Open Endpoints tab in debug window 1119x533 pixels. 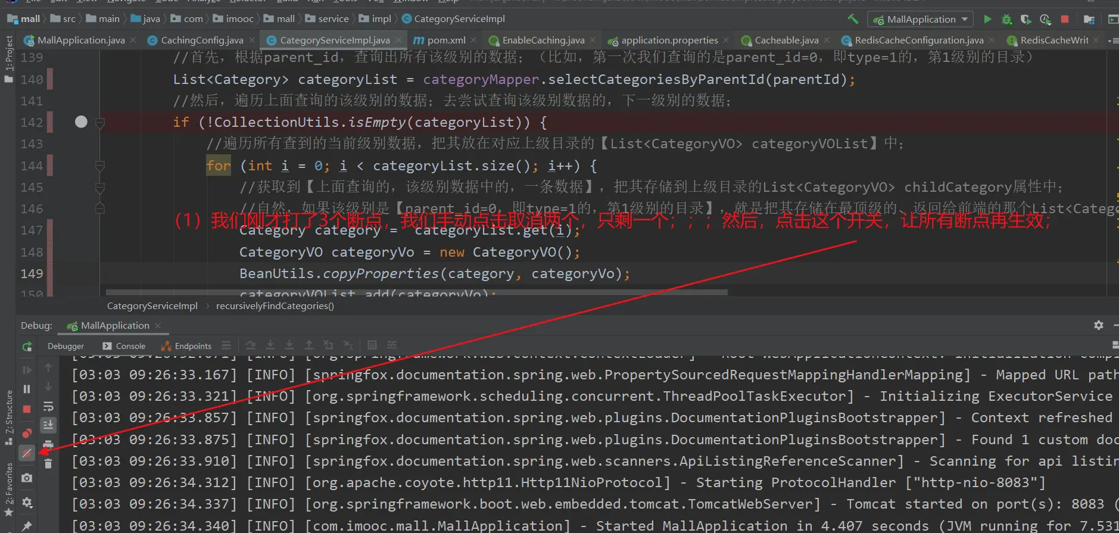point(186,346)
